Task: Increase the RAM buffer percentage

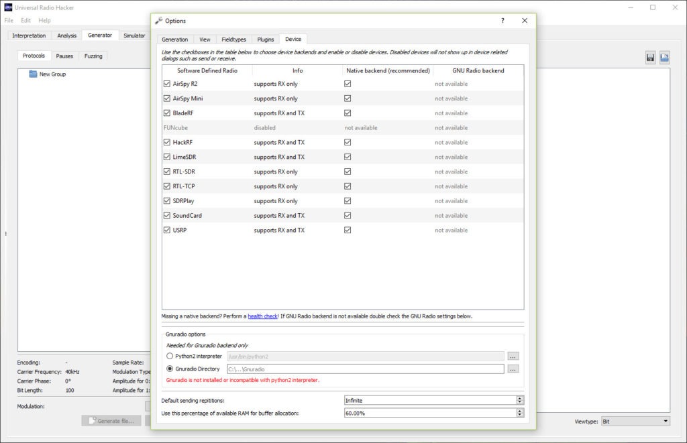Action: pyautogui.click(x=520, y=411)
